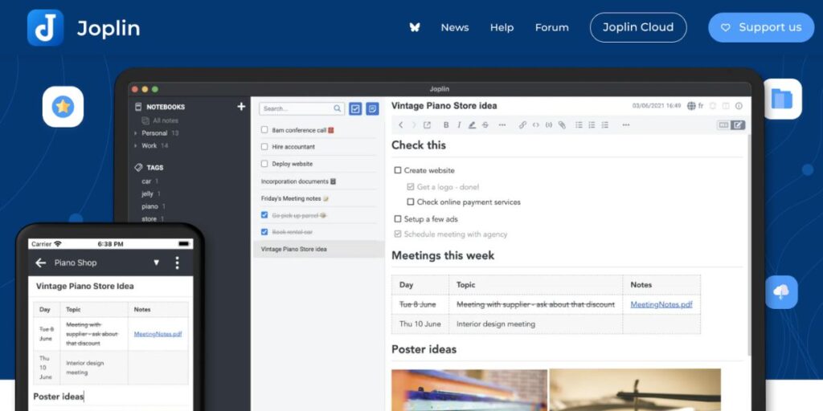Viewport: 823px width, 411px height.
Task: Click the mobile back arrow beside Piano Shop
Action: [x=40, y=262]
